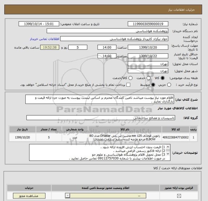Click the general need description text box
The width and height of the screenshot is (208, 201).
click(x=100, y=99)
